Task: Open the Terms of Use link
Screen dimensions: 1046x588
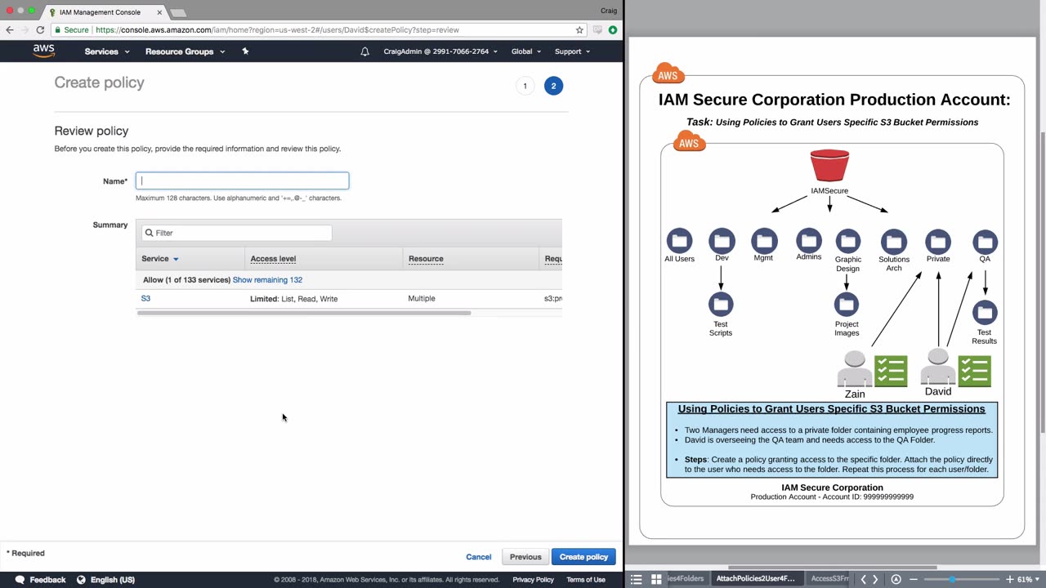Action: (586, 580)
